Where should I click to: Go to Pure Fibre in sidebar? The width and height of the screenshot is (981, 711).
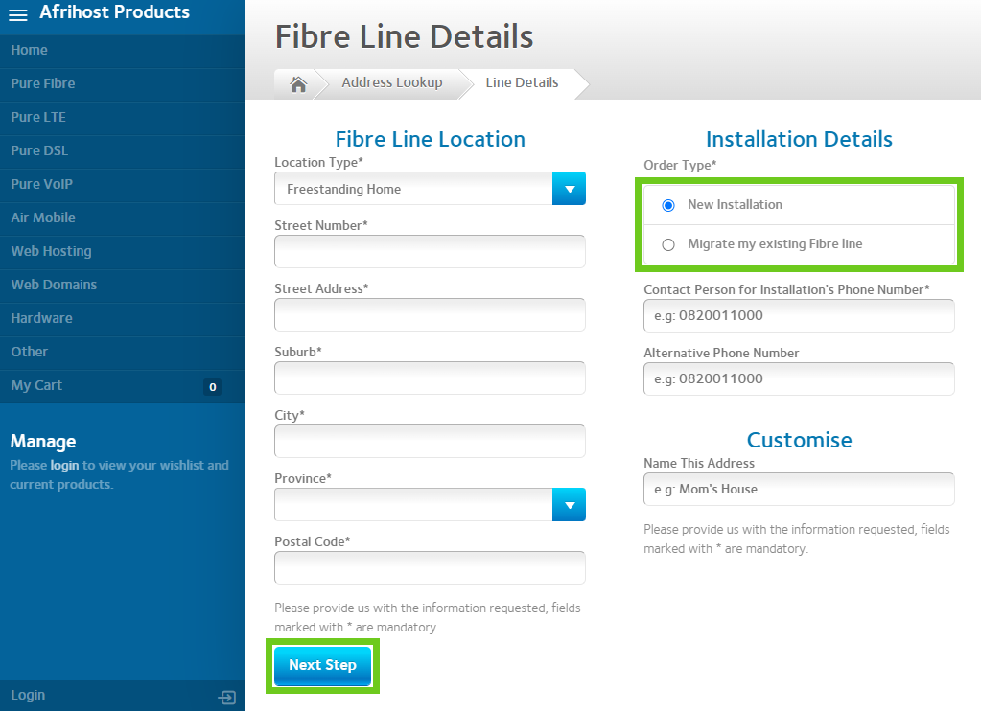click(43, 83)
